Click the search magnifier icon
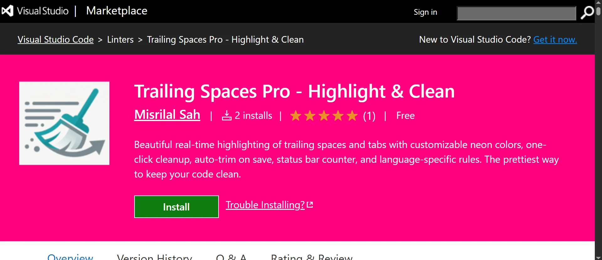The image size is (602, 260). (x=587, y=12)
